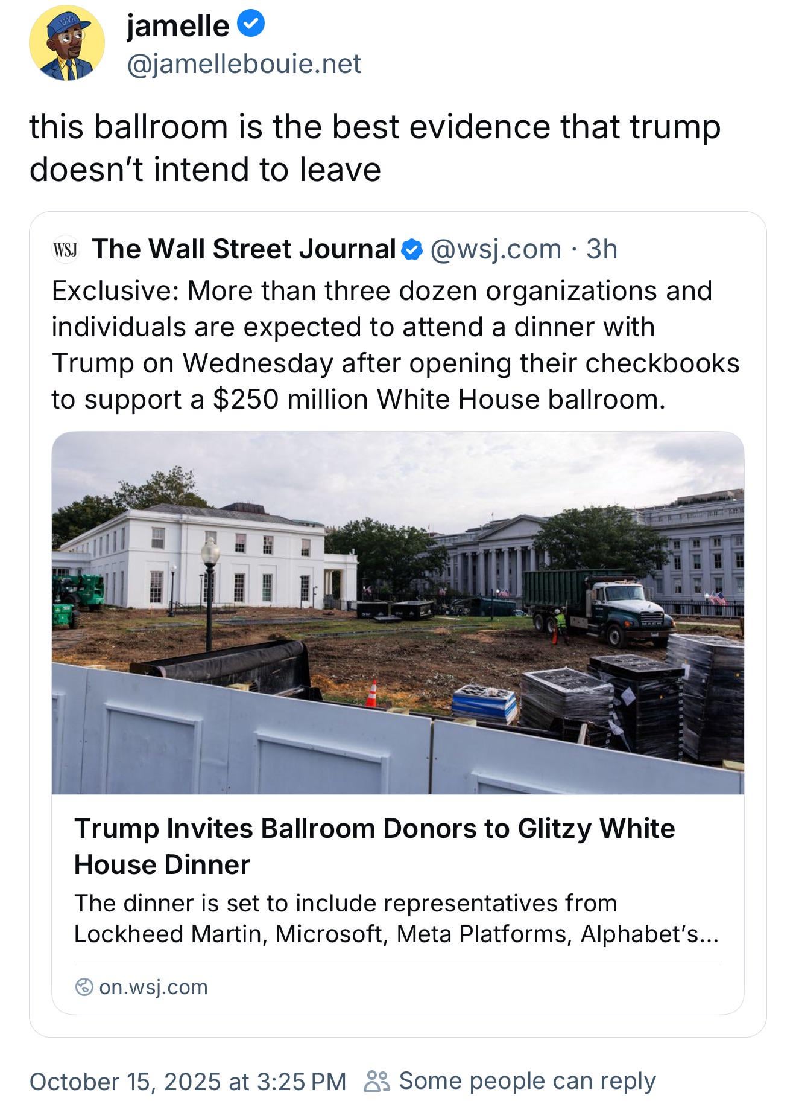796x1104 pixels.
Task: Click the globe icon beside on.wsj.com
Action: (x=84, y=987)
